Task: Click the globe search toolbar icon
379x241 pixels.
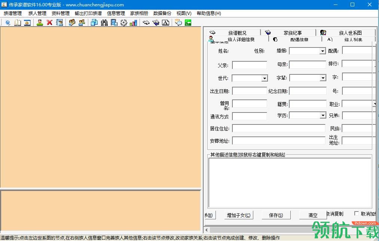Action: (x=8, y=23)
